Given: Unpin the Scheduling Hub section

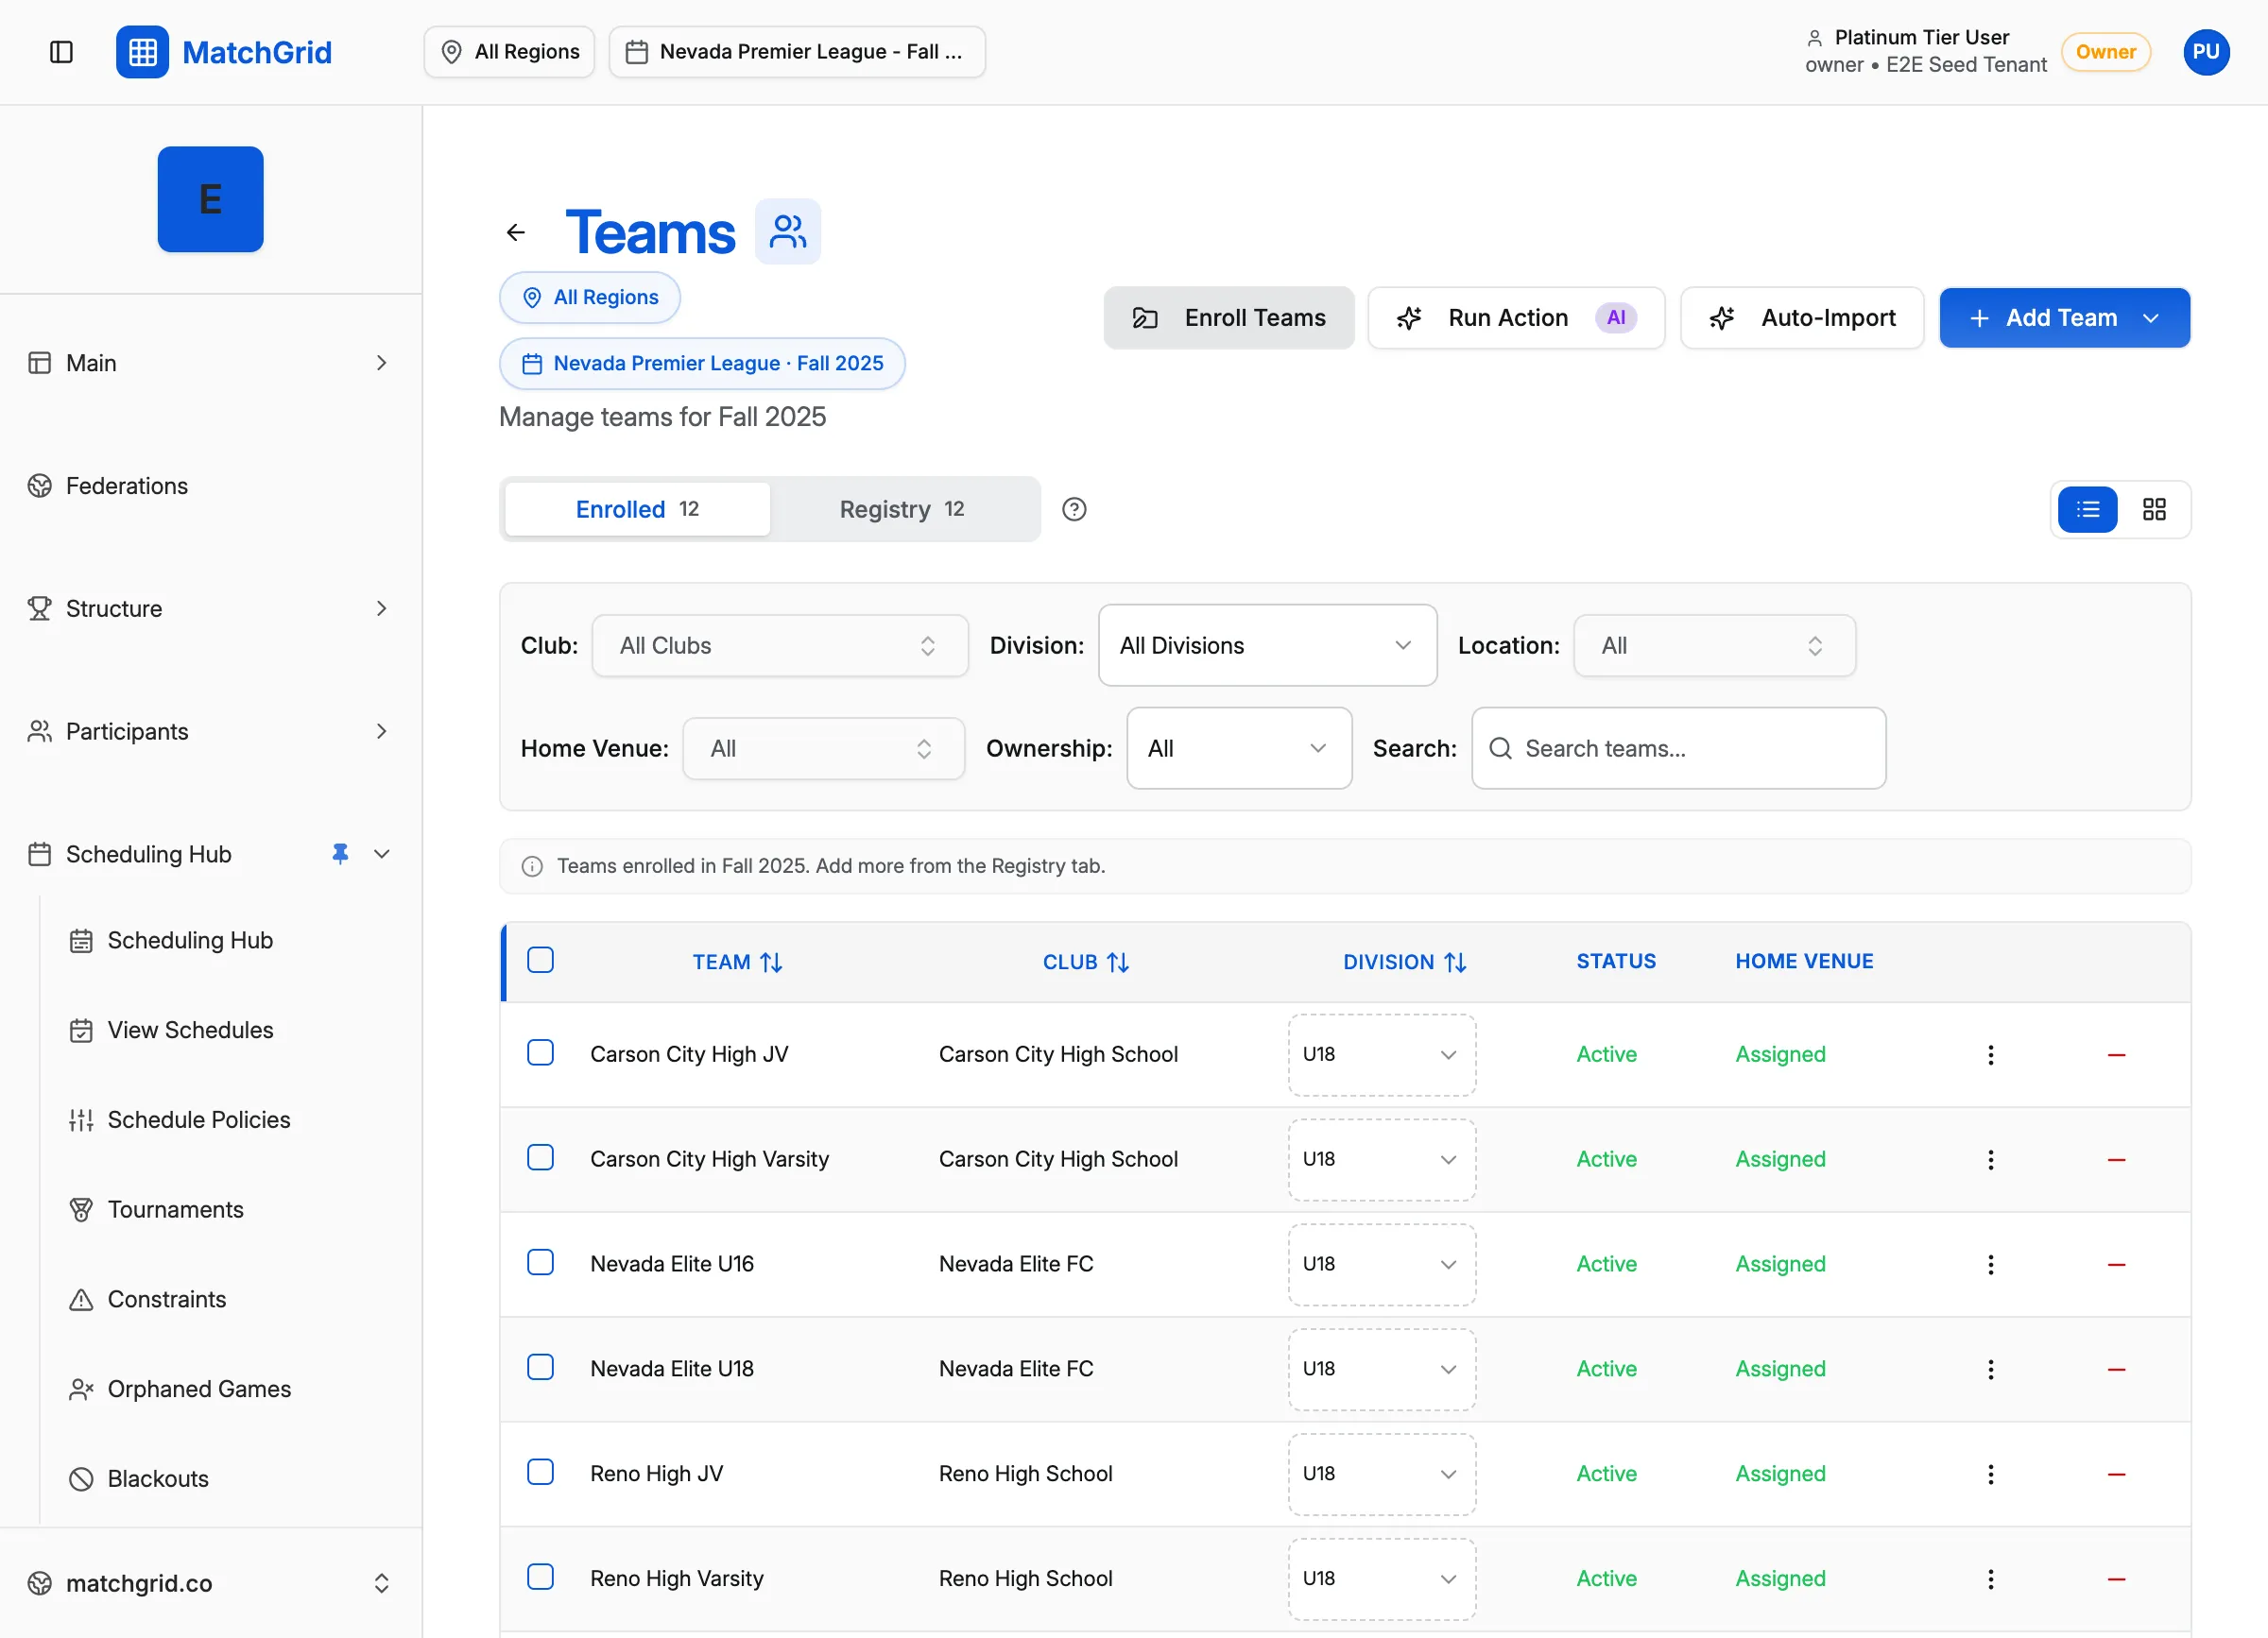Looking at the screenshot, I should pyautogui.click(x=339, y=853).
